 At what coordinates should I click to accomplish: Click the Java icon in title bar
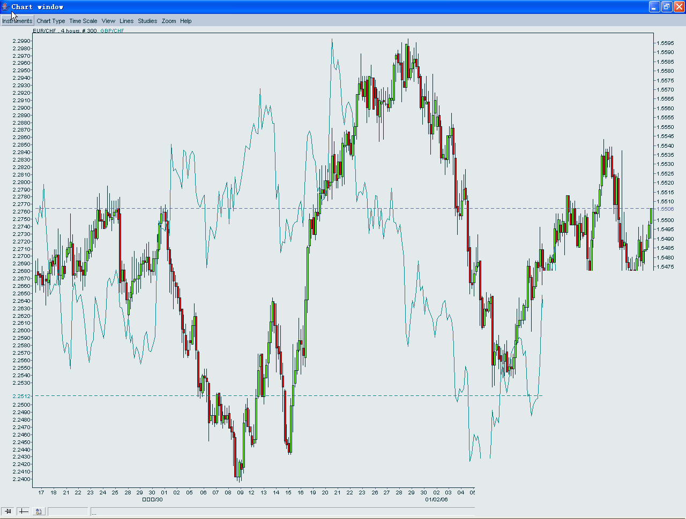[5, 6]
